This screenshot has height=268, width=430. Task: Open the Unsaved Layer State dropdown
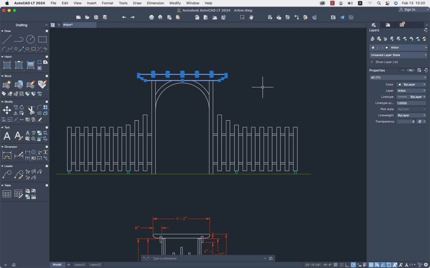point(398,55)
